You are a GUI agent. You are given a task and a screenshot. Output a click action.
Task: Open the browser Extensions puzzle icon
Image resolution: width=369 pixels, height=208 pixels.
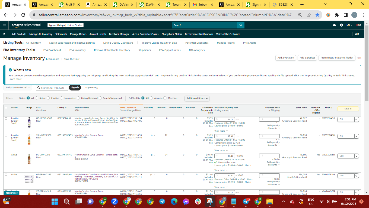[x=337, y=15]
